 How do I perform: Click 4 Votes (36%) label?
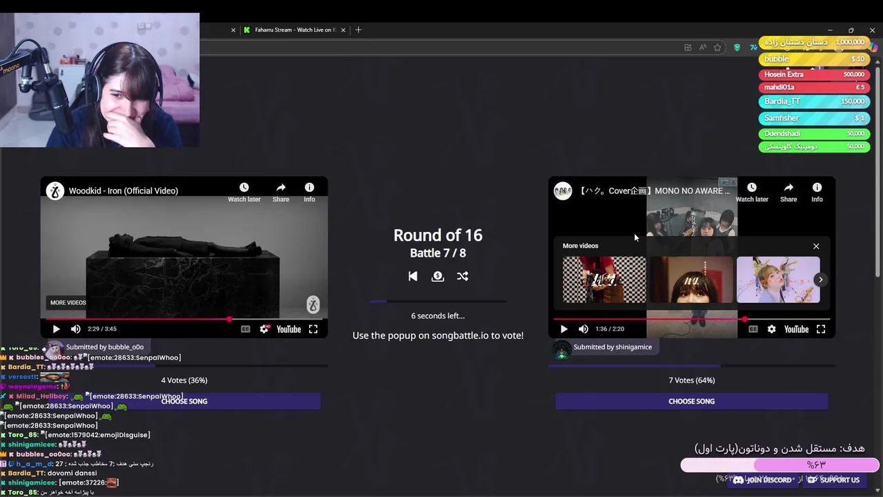(x=184, y=380)
